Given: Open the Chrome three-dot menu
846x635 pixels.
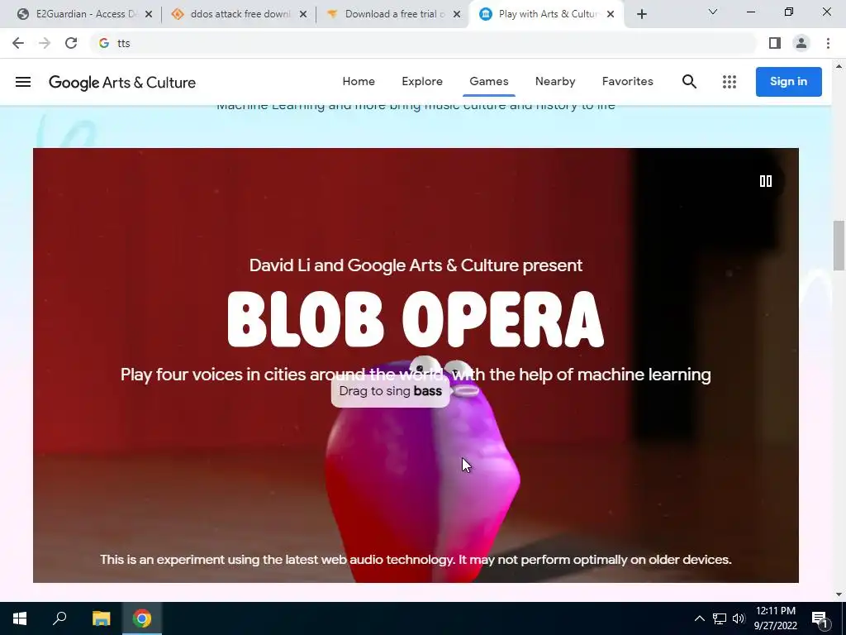Looking at the screenshot, I should coord(828,43).
